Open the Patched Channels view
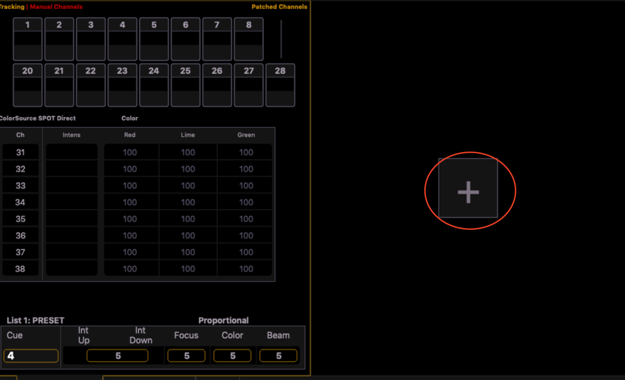The height and width of the screenshot is (380, 625). click(280, 7)
